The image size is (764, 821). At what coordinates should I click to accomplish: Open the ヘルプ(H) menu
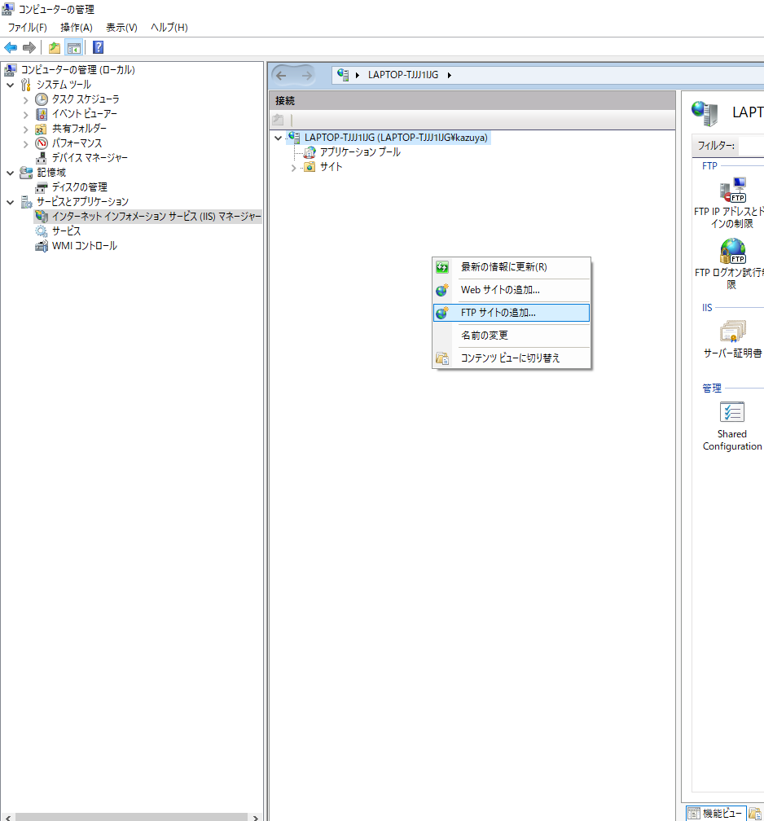click(169, 27)
